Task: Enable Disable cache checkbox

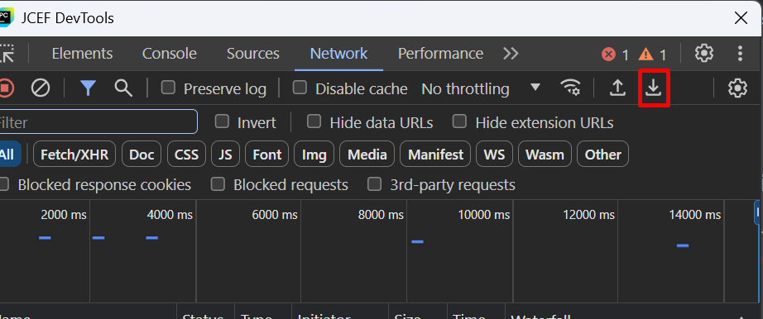Action: [300, 88]
